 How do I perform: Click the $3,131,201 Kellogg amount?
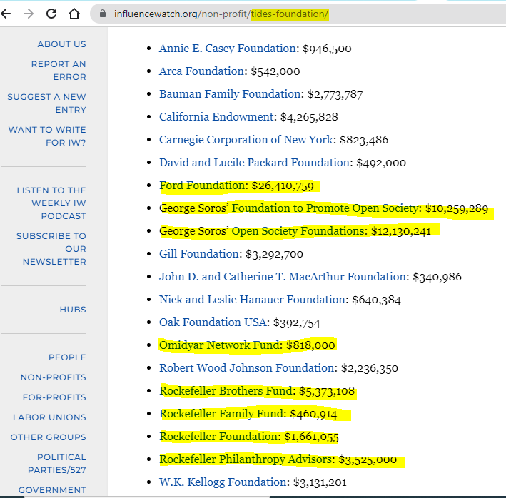click(x=320, y=483)
